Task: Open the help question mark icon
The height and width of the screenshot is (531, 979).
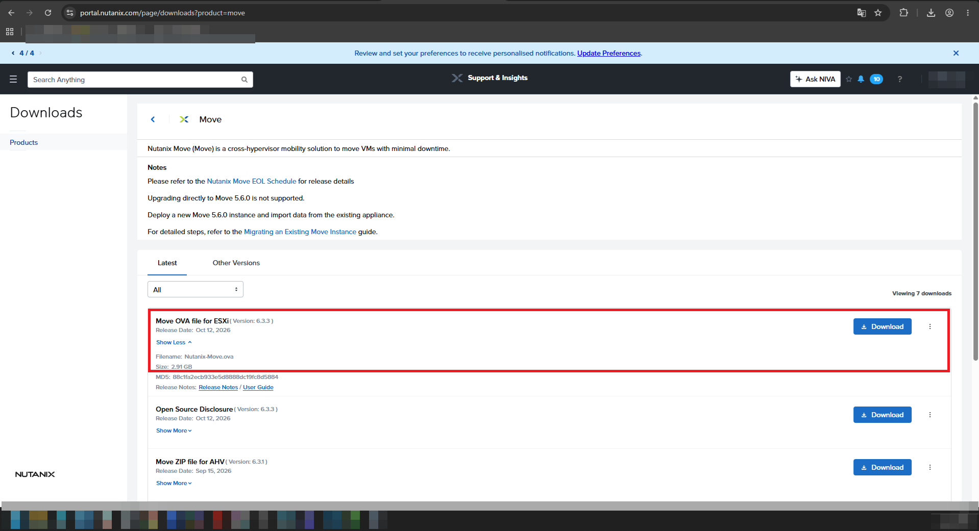Action: coord(900,79)
